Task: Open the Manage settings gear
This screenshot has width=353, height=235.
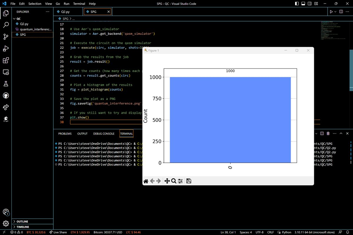Action: (x=6, y=223)
